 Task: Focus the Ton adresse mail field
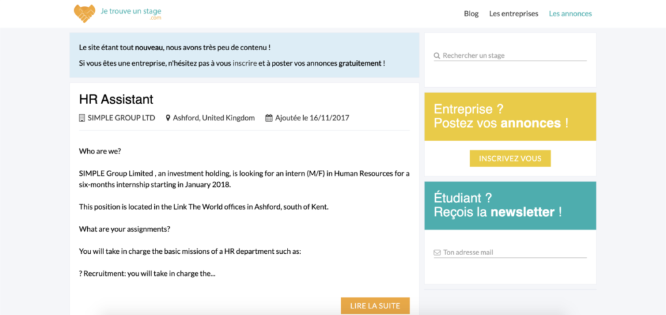tap(510, 253)
